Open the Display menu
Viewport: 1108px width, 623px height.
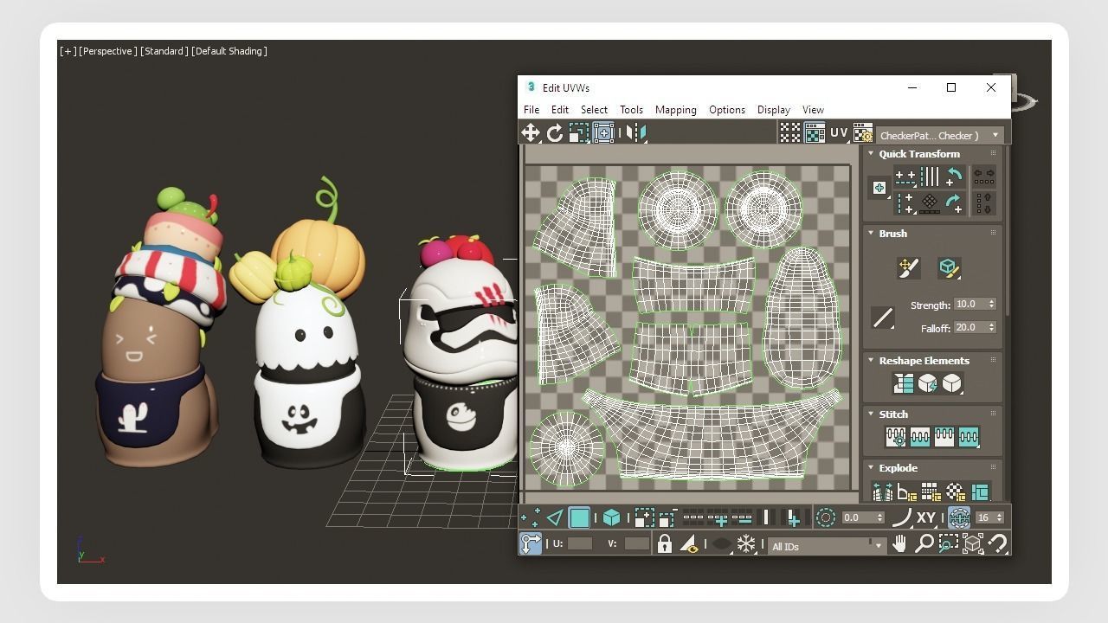(774, 110)
